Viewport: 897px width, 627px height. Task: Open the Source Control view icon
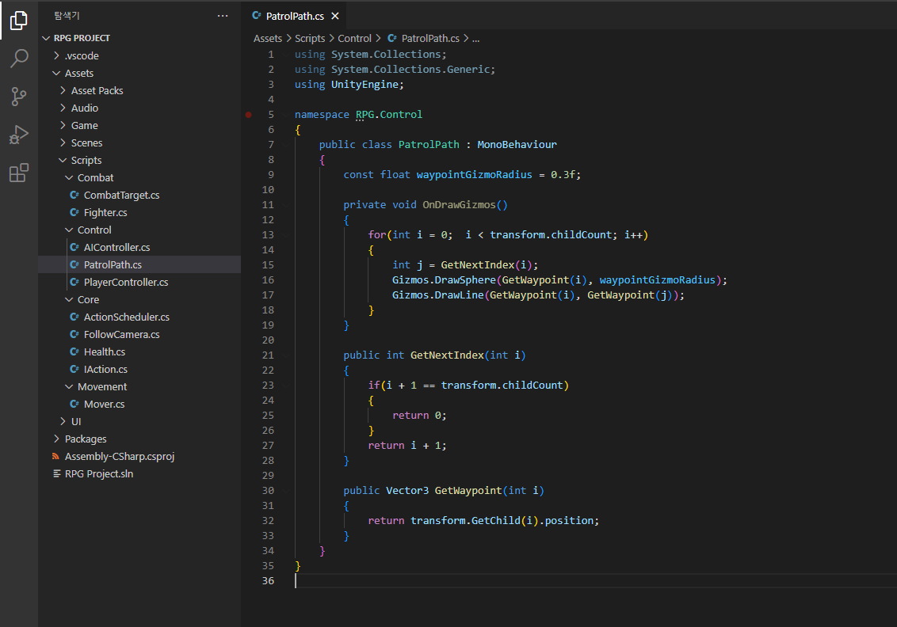click(19, 97)
